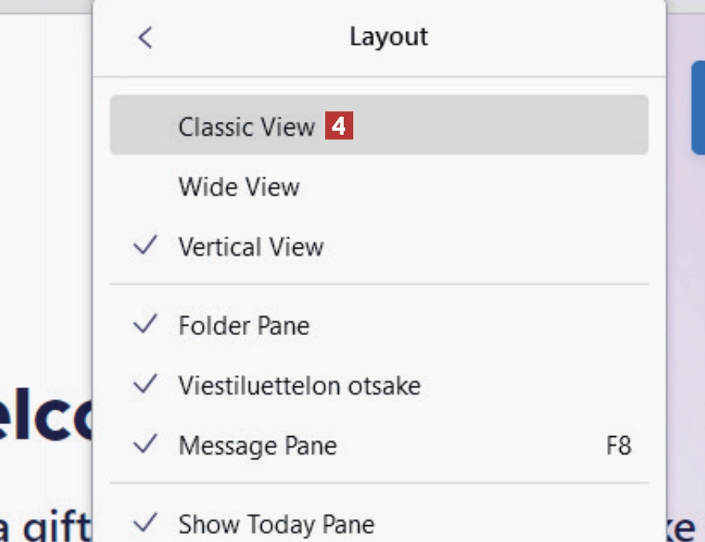
Task: Click the checkmark beside Folder Pane
Action: 145,324
